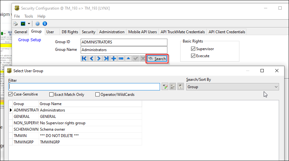Click the grayed icon after the funnels
This screenshot has height=161, width=289.
tap(181, 87)
